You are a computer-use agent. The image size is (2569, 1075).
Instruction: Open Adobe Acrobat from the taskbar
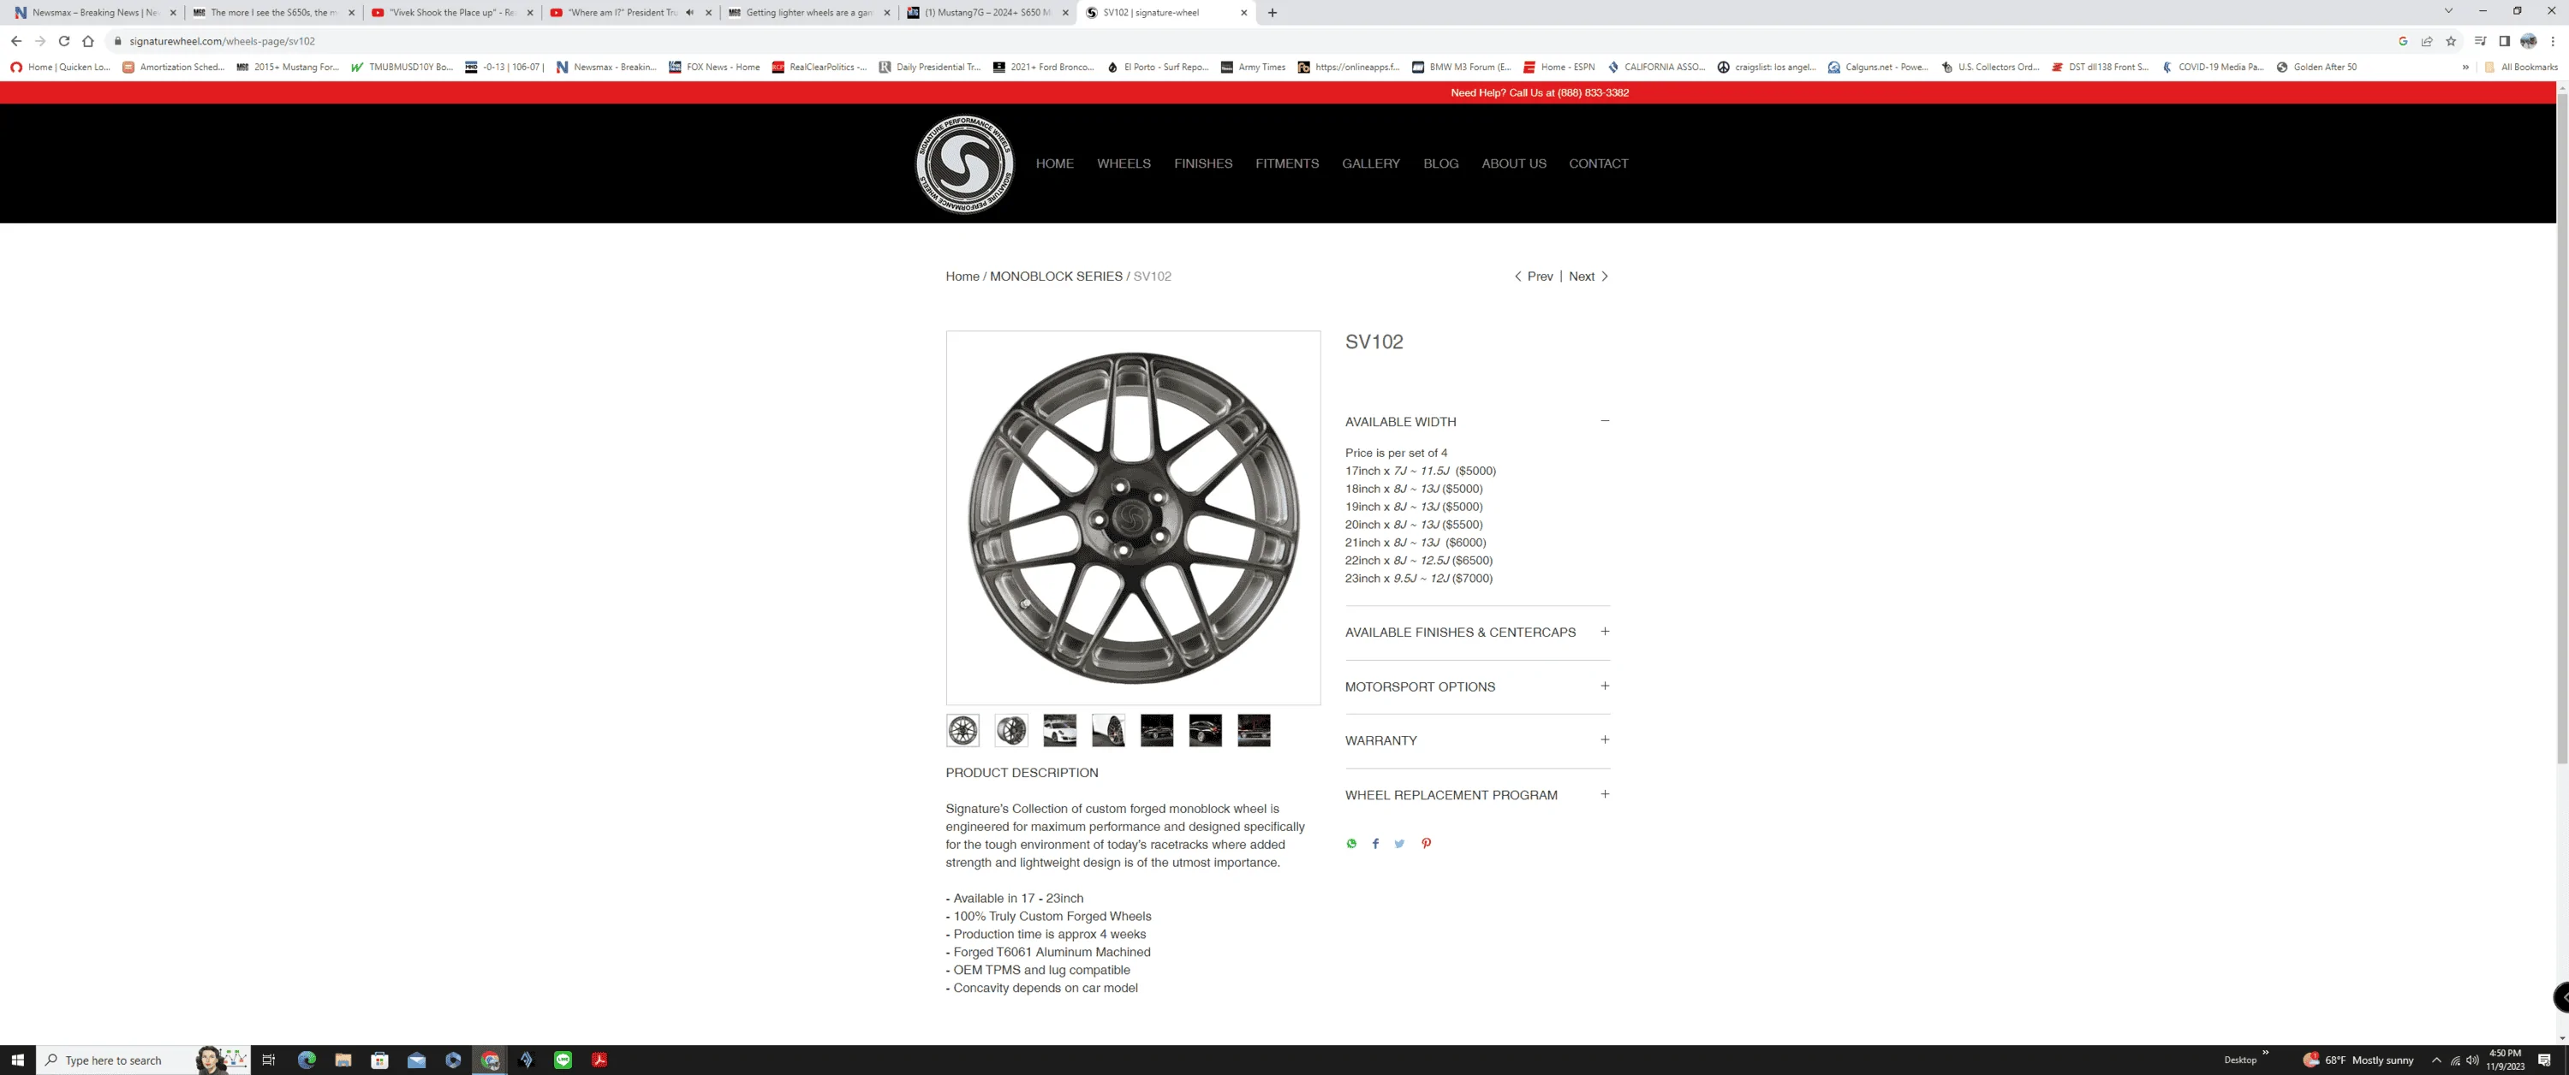pyautogui.click(x=599, y=1060)
